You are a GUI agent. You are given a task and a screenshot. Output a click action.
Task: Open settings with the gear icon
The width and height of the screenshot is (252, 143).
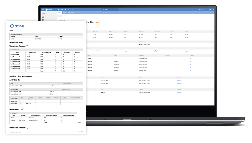[210, 9]
